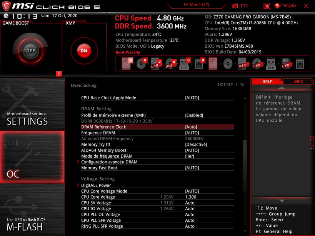Edit the CPU Core Voltage 1.300 field
Viewport: 315px width, 236px height.
[190, 197]
